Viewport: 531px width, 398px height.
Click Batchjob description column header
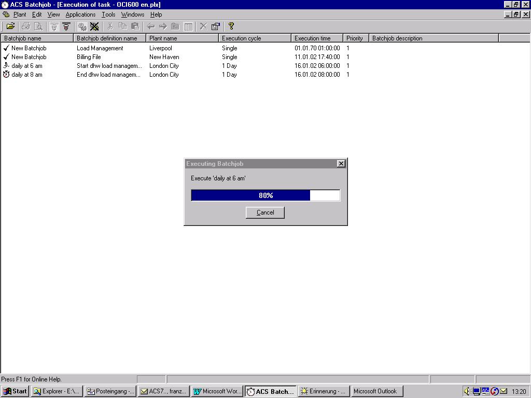pos(434,38)
